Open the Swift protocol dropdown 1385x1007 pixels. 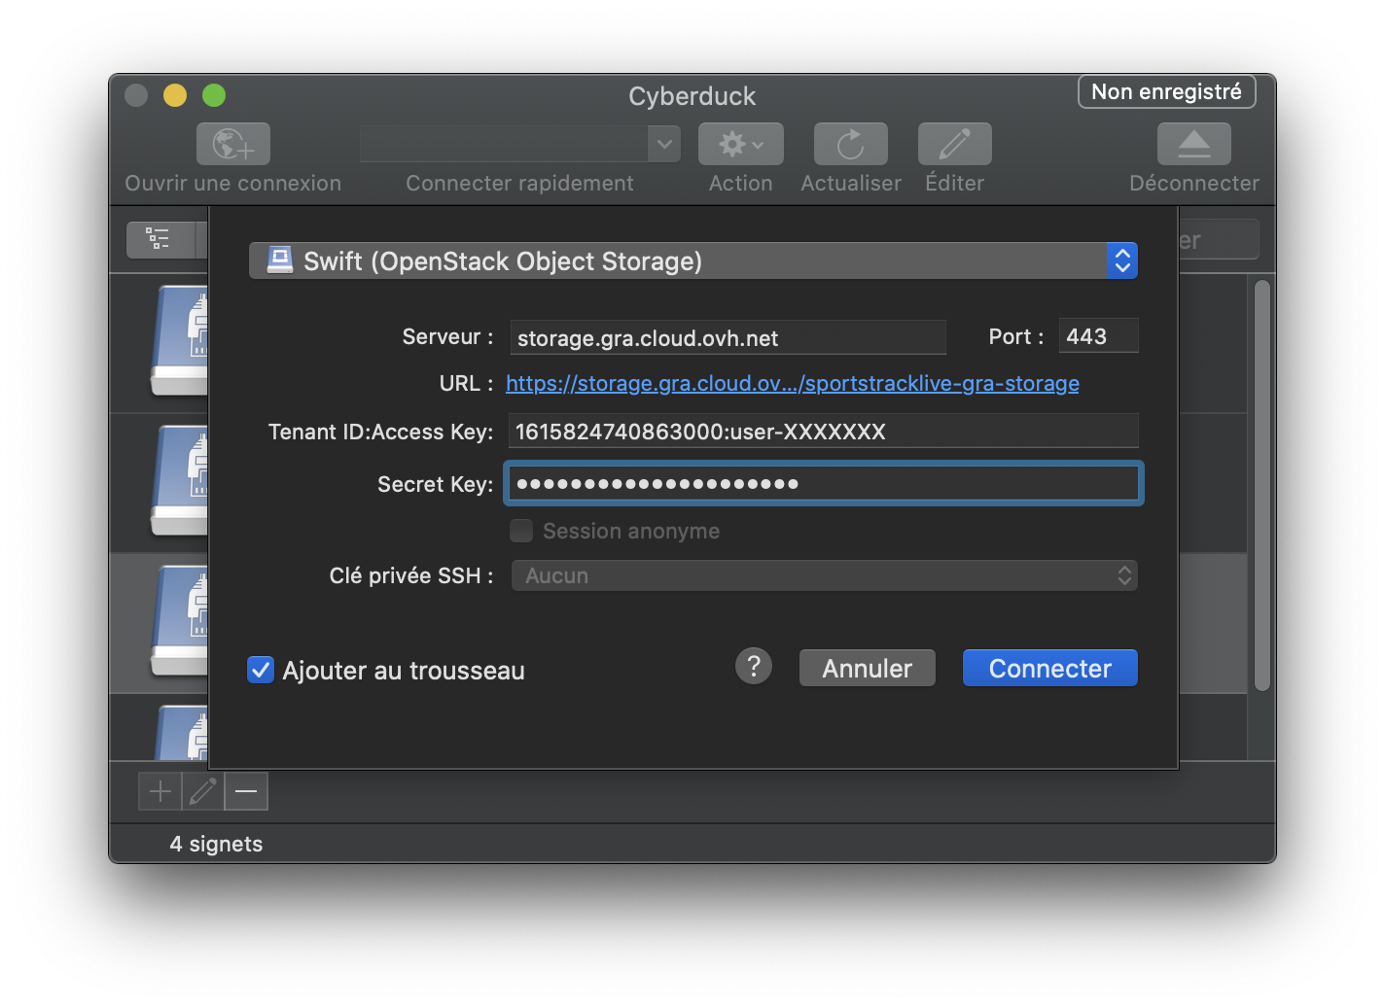coord(692,260)
